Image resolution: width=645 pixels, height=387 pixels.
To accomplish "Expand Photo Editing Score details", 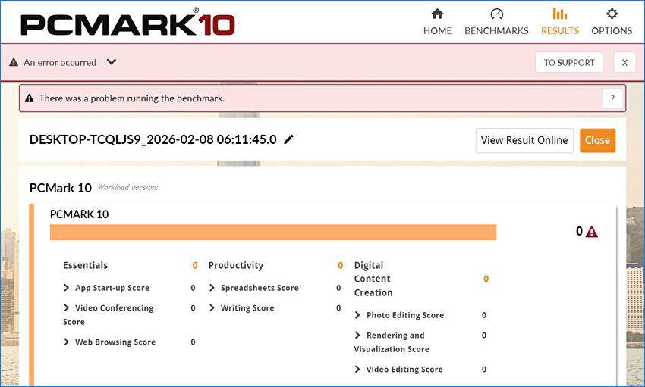I will point(358,315).
